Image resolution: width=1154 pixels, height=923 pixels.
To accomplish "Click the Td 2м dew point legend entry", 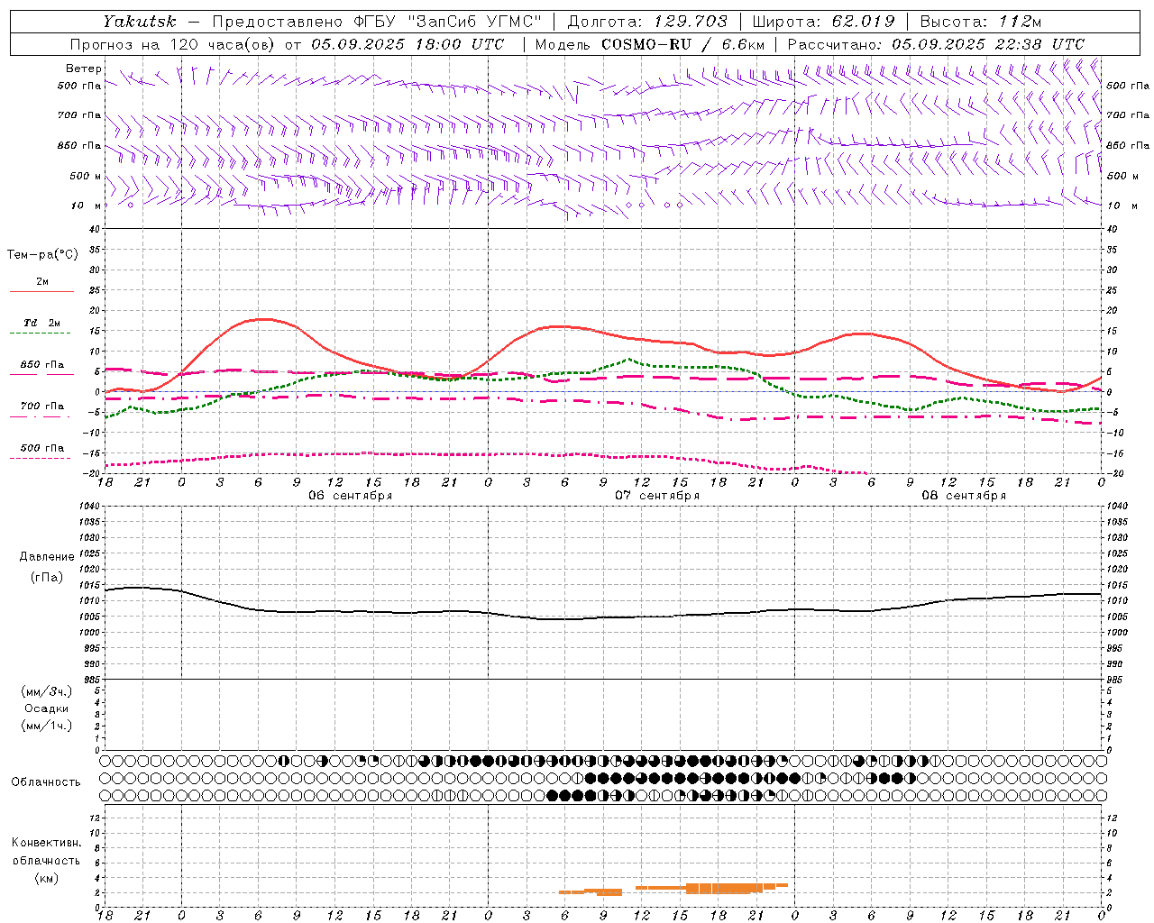I will 41,326.
